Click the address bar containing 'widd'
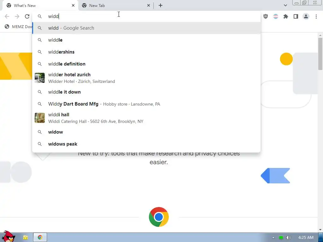Image resolution: width=323 pixels, height=242 pixels. pos(146,16)
